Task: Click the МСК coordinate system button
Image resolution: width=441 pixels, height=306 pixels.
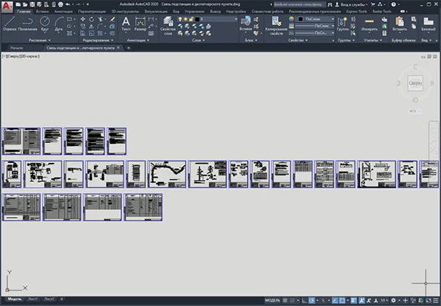Action: 415,111
